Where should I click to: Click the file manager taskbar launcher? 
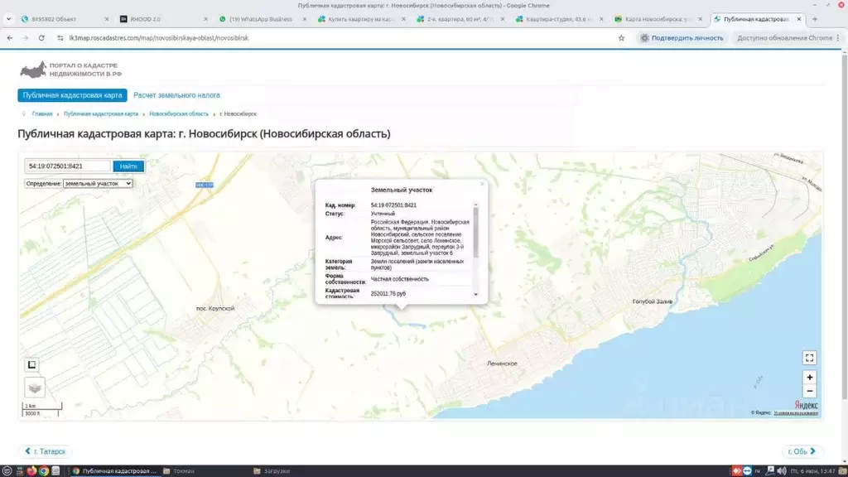click(55, 471)
